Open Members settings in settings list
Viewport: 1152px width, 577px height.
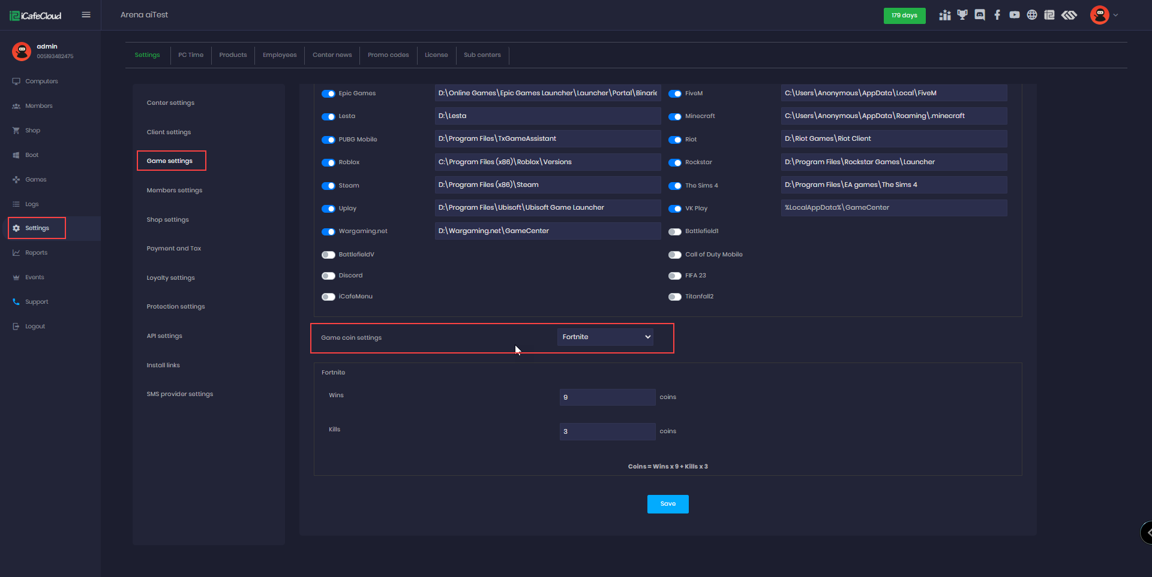175,191
